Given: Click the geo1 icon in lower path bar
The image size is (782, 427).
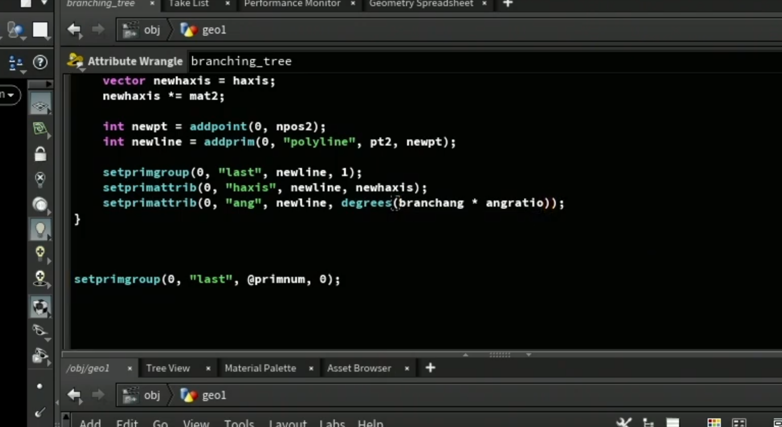Looking at the screenshot, I should click(188, 395).
